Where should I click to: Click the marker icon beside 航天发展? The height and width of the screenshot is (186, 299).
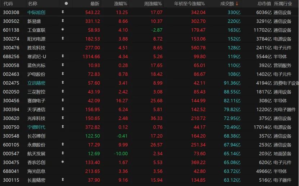63,154
